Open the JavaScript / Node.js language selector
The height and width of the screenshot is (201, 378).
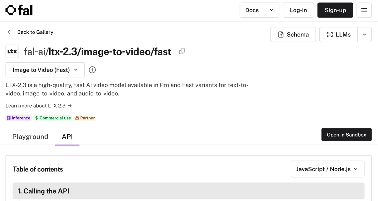click(x=328, y=169)
